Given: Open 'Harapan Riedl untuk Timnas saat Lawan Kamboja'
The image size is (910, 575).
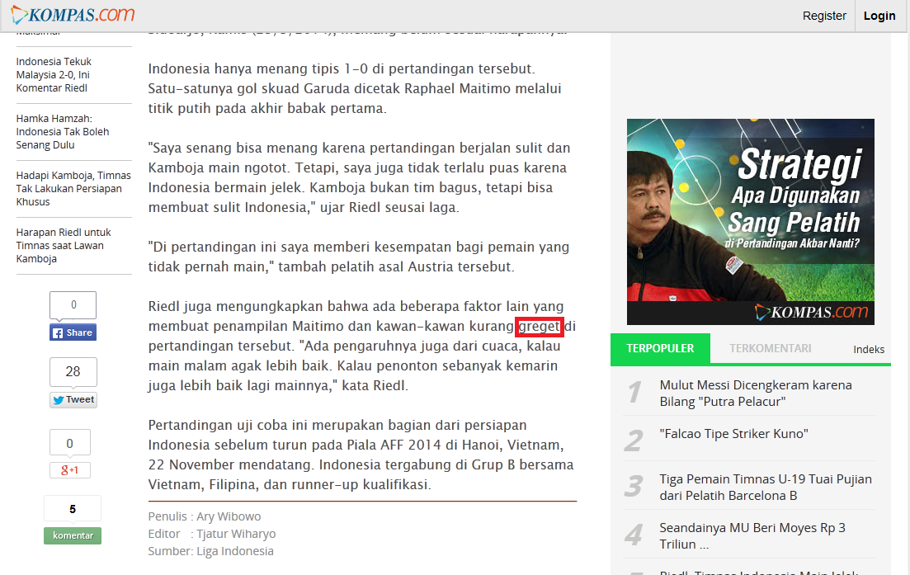Looking at the screenshot, I should (64, 246).
